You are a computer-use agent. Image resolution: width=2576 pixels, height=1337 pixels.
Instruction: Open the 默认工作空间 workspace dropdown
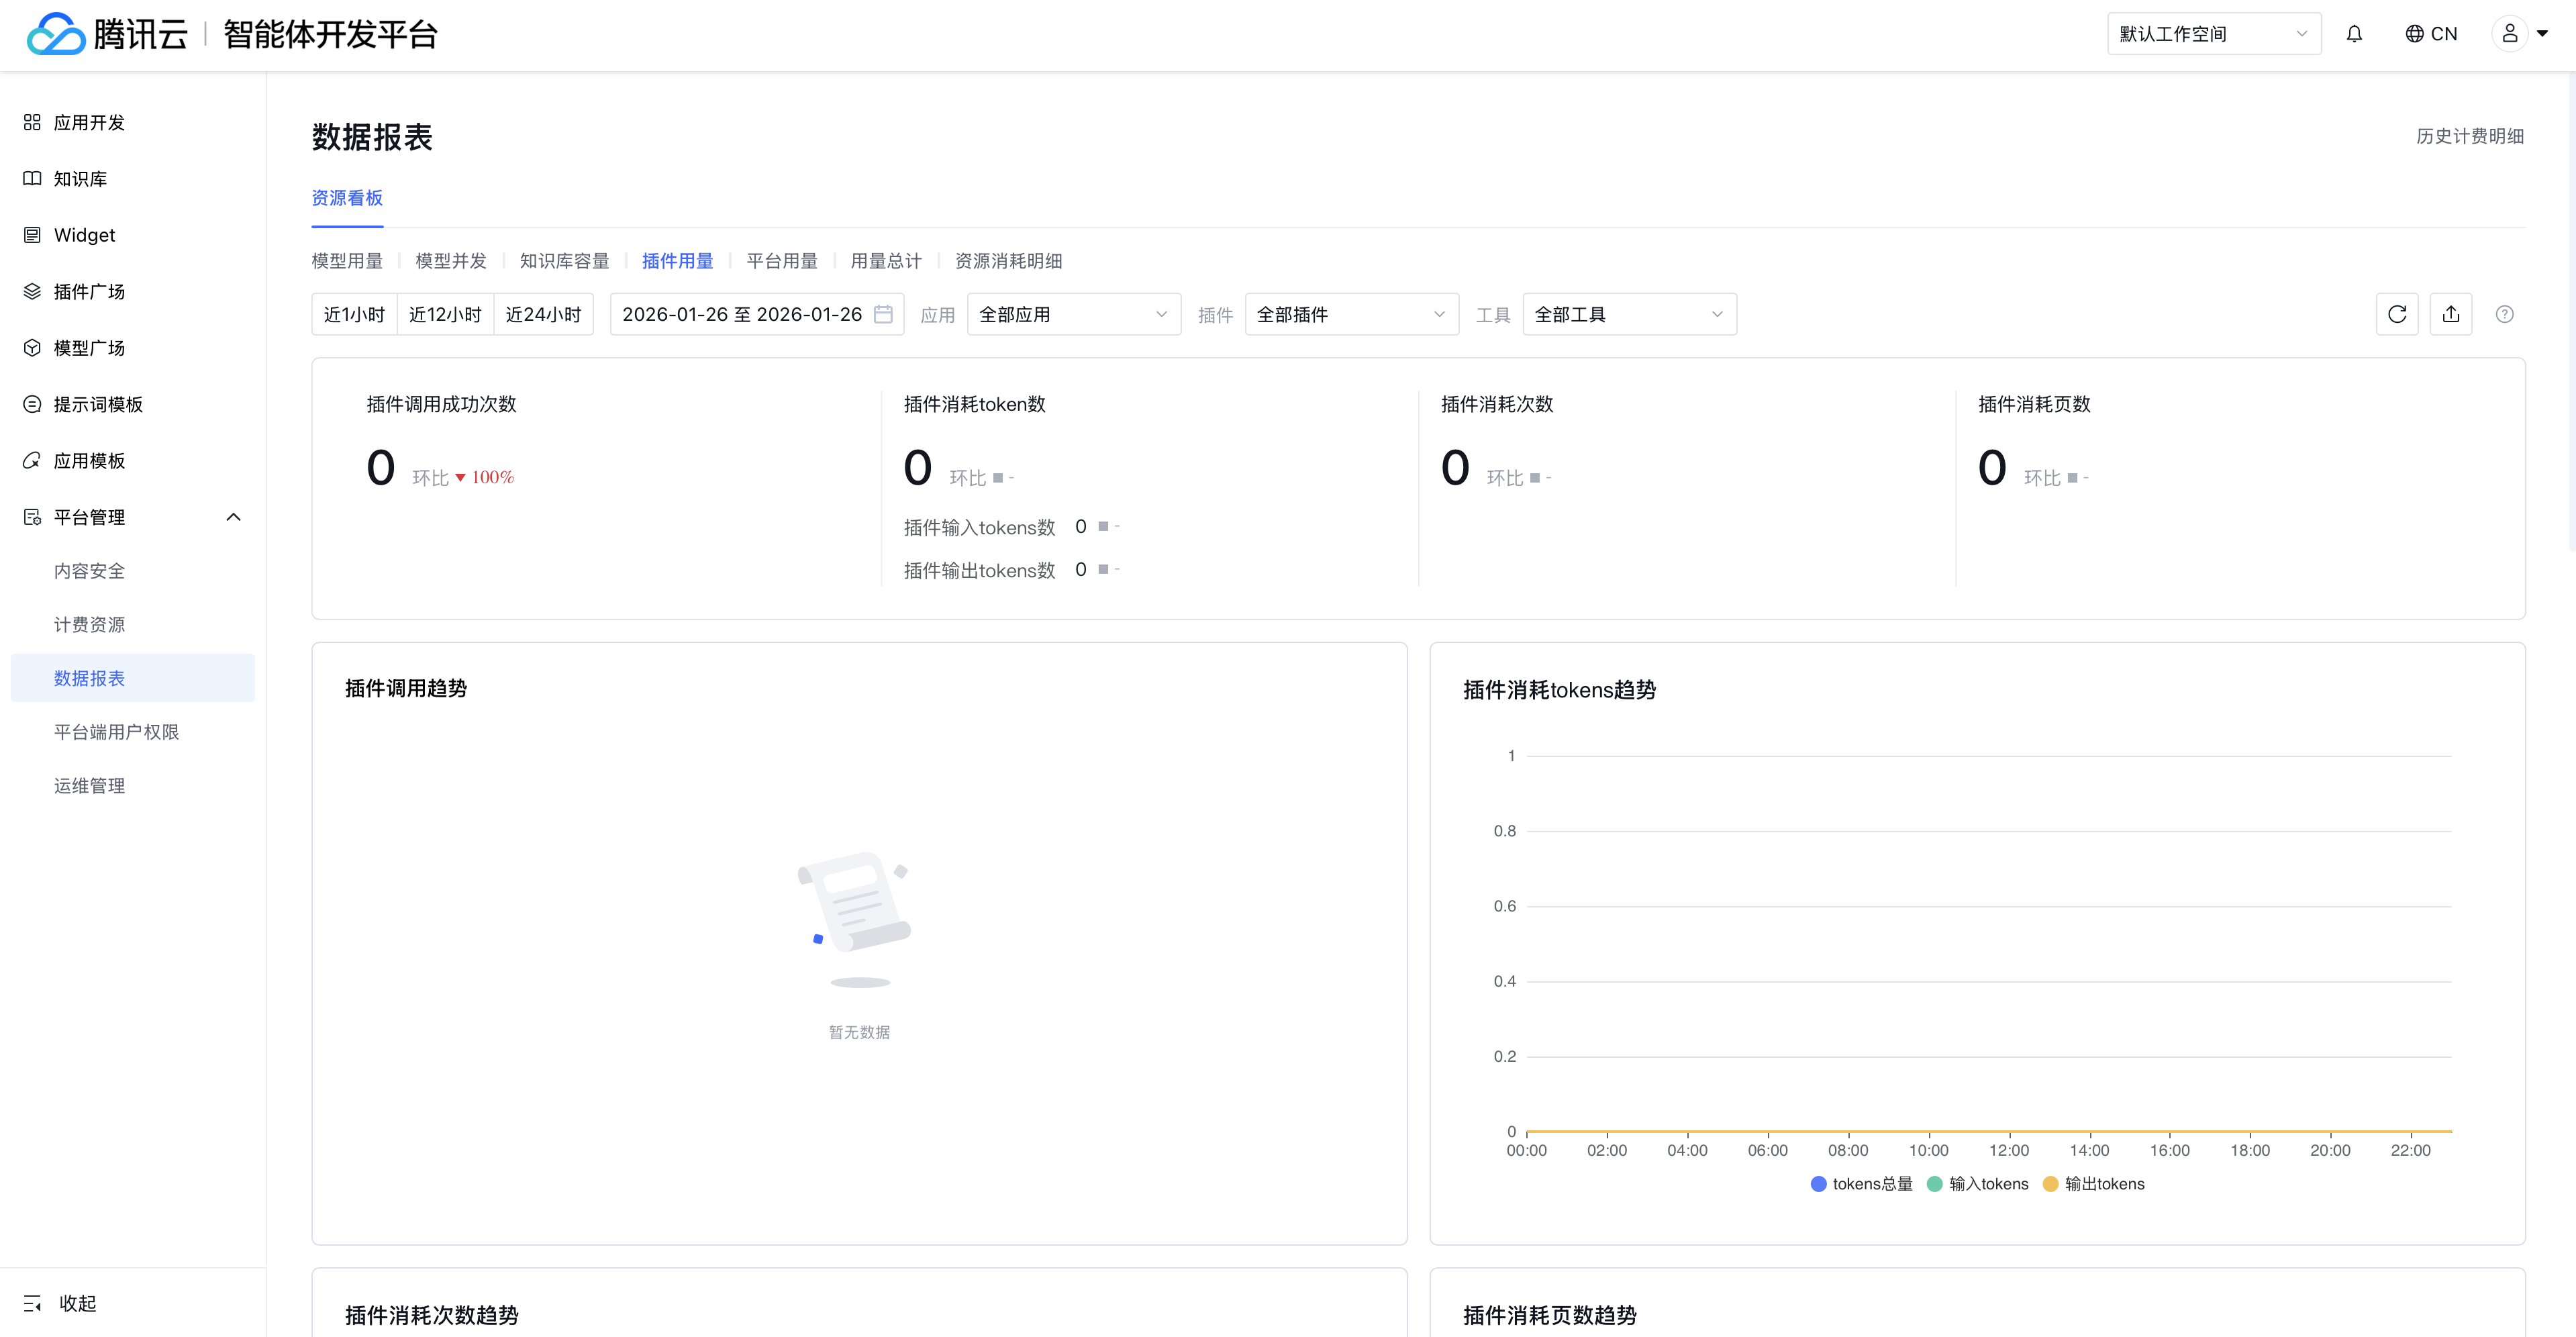pos(2213,34)
